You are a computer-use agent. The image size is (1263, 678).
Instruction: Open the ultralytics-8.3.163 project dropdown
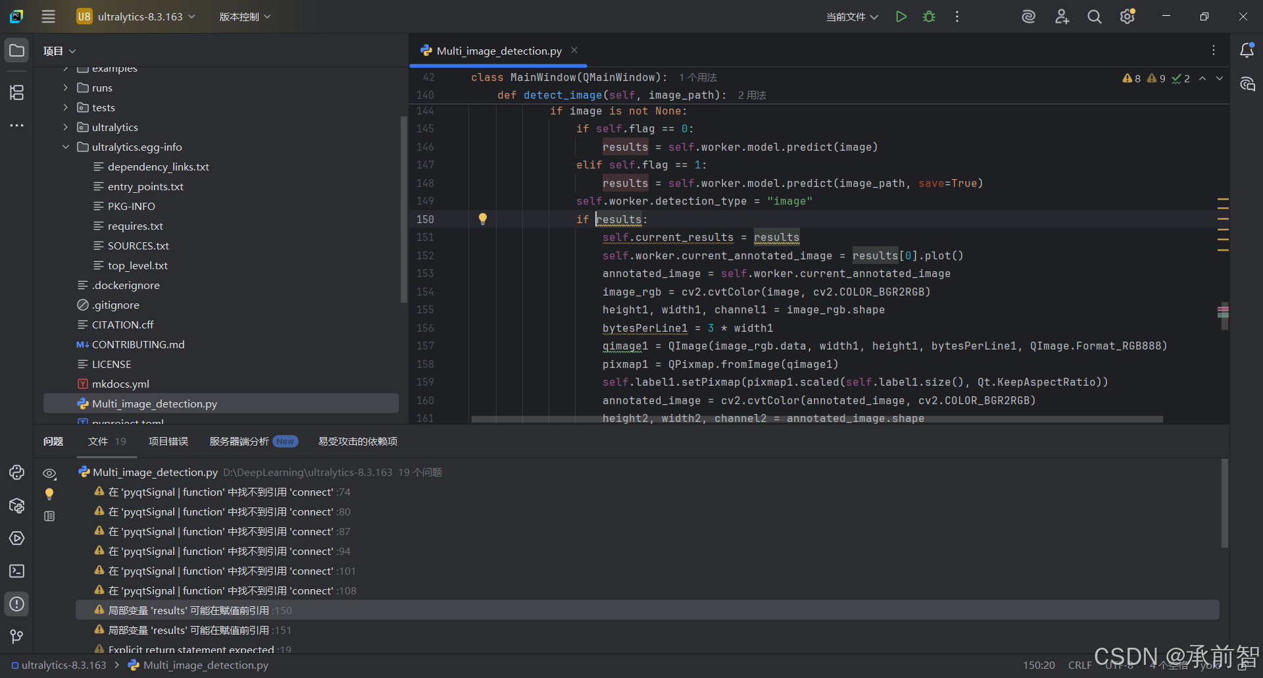(x=136, y=16)
